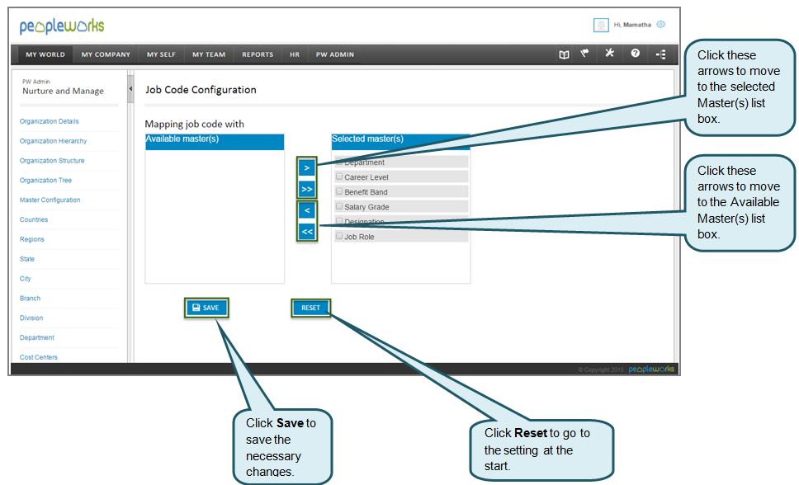Select the Designation checkbox
799x485 pixels.
(339, 220)
